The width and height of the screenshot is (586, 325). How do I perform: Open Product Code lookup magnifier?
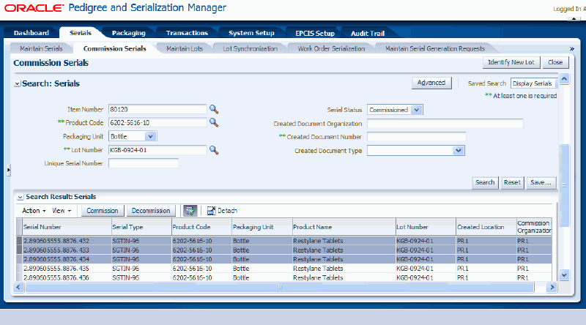point(214,122)
